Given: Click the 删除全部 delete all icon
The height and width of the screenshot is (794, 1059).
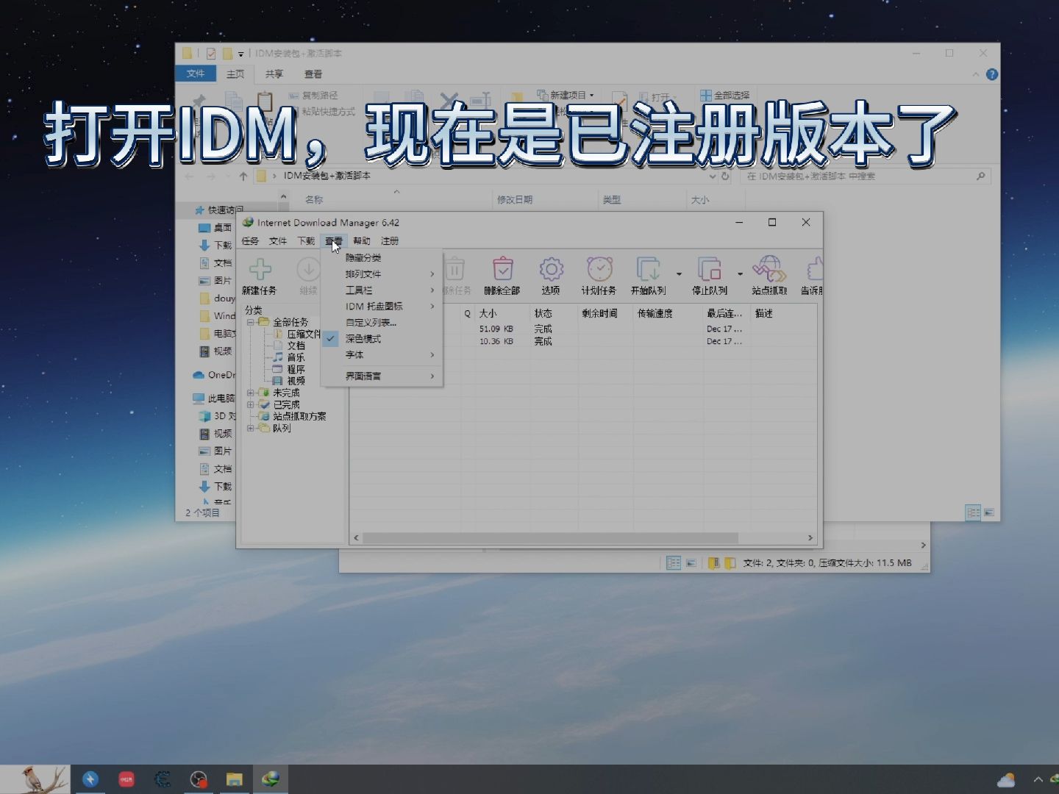Looking at the screenshot, I should coord(502,269).
